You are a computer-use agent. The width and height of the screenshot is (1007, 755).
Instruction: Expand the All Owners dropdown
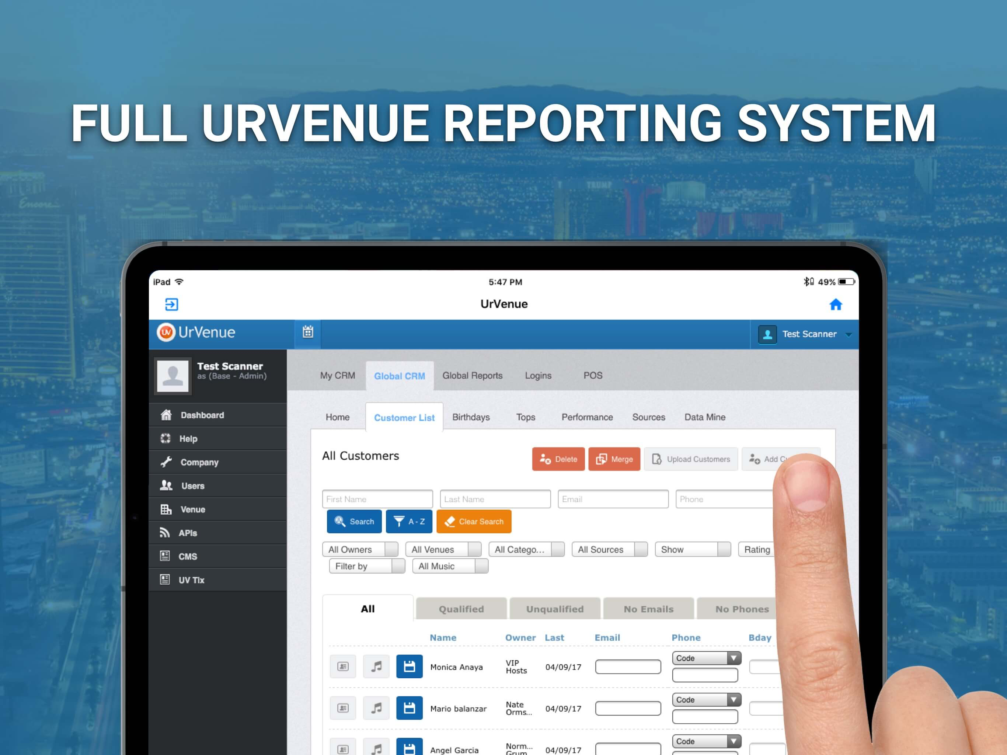(360, 550)
